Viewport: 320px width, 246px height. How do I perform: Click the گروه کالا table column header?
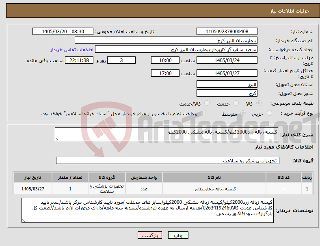[107, 177]
